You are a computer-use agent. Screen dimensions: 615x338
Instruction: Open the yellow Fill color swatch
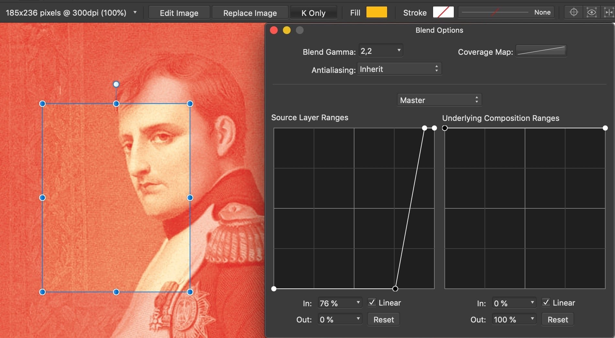click(x=376, y=12)
